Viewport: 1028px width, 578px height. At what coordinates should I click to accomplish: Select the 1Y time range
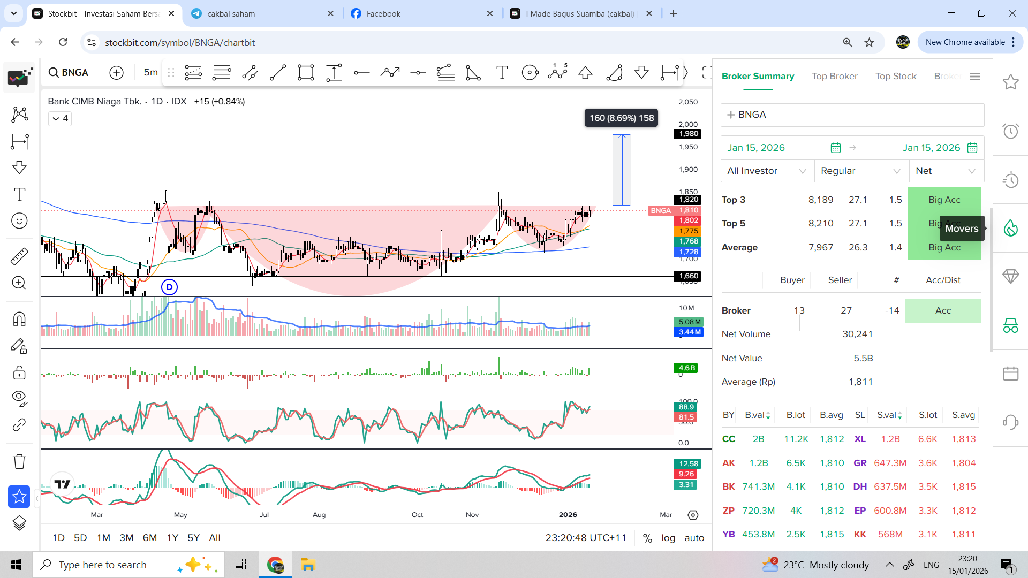[172, 538]
